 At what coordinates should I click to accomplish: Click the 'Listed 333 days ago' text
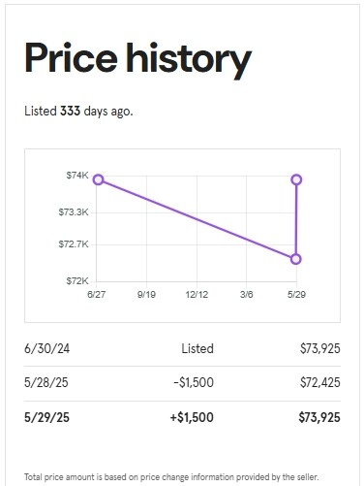[x=78, y=112]
